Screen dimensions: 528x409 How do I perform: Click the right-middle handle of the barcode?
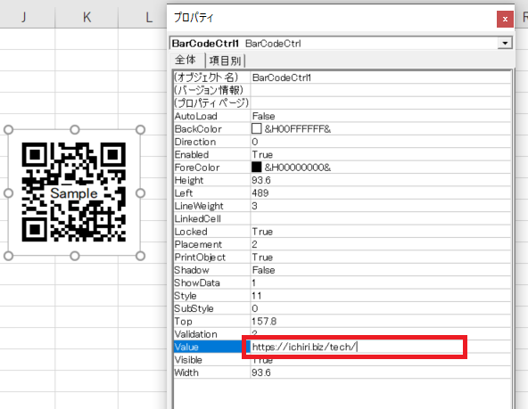pyautogui.click(x=140, y=193)
